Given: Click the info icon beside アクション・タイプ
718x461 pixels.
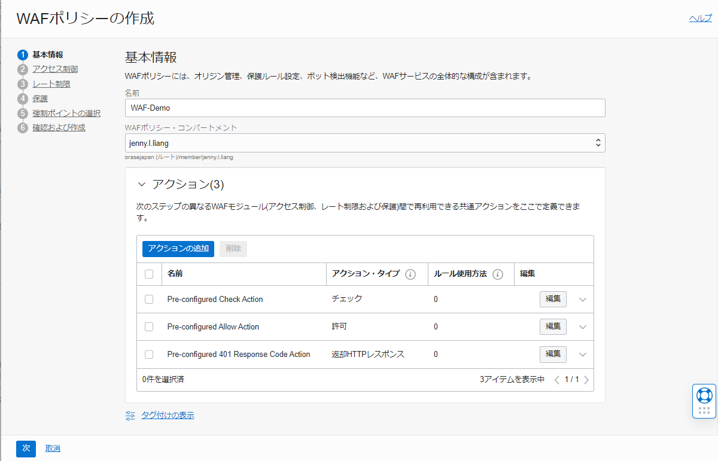Looking at the screenshot, I should tap(410, 274).
